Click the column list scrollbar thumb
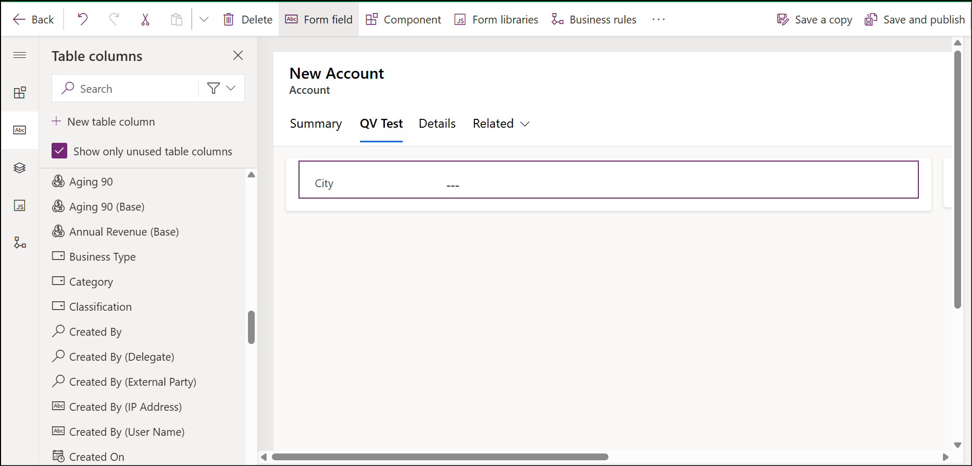Screen dimensions: 972x466 tap(251, 327)
